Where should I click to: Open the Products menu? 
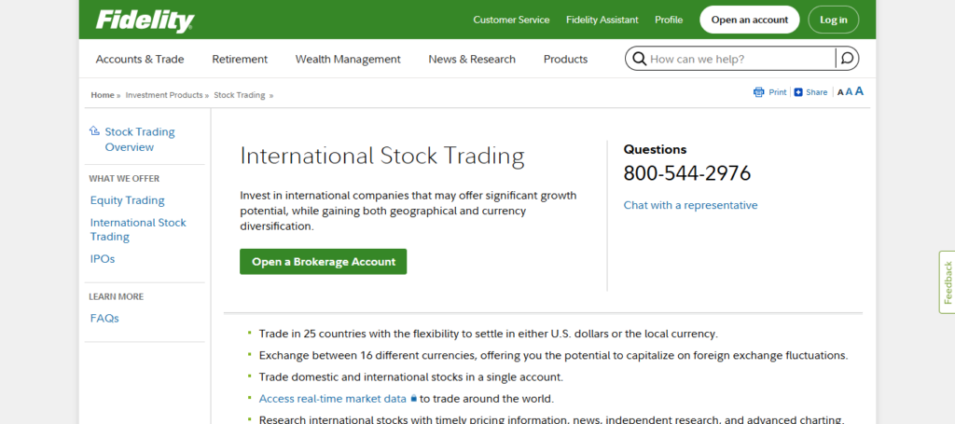566,59
